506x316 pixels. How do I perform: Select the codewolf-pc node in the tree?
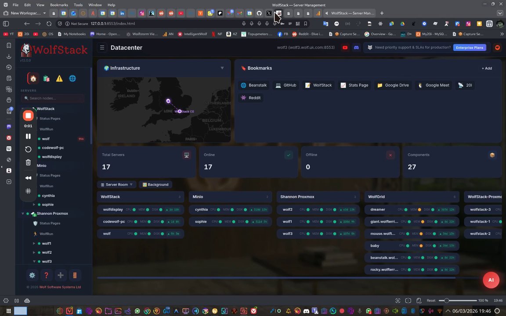click(53, 147)
